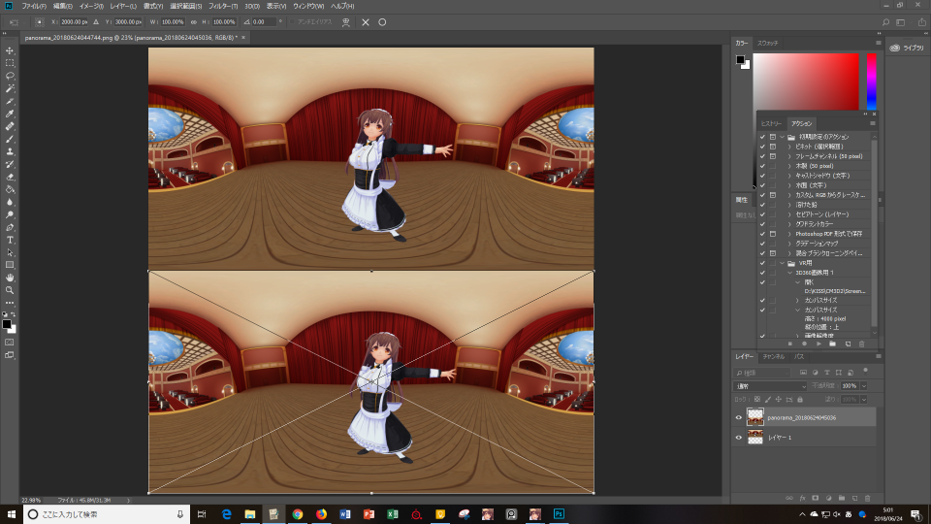Viewport: 931px width, 524px height.
Task: Select the Move tool in the toolbar
Action: coord(10,50)
